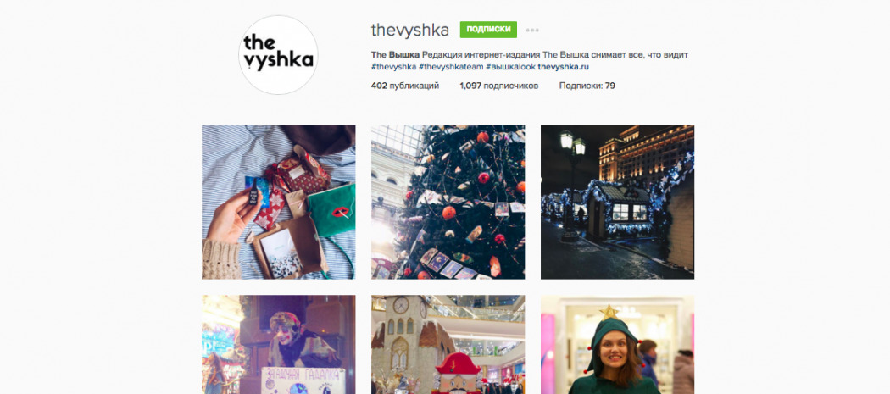Open the three-dots options menu

(x=532, y=31)
